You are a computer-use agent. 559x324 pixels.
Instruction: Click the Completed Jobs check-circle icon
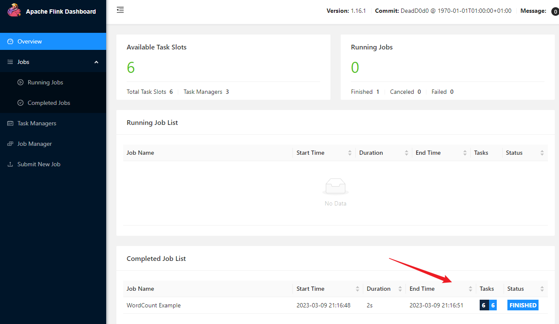click(20, 103)
